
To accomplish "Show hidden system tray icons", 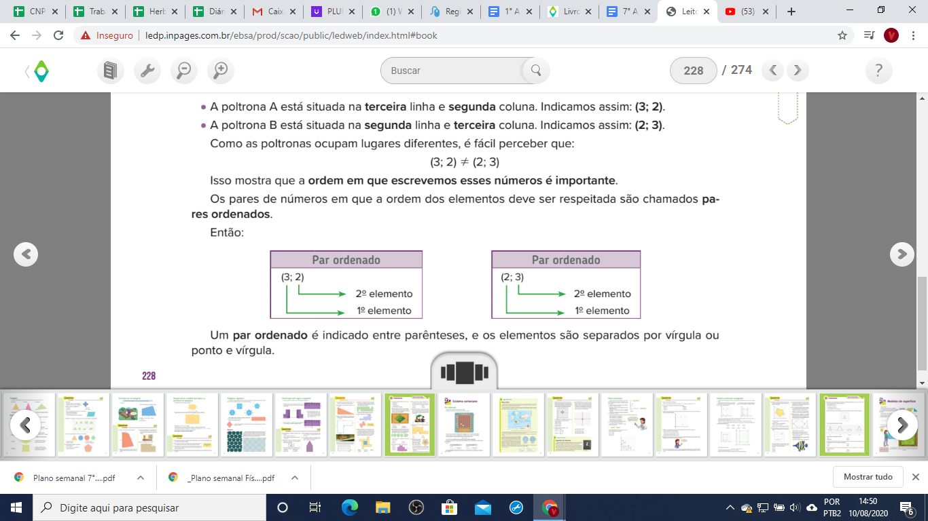I will click(x=730, y=507).
